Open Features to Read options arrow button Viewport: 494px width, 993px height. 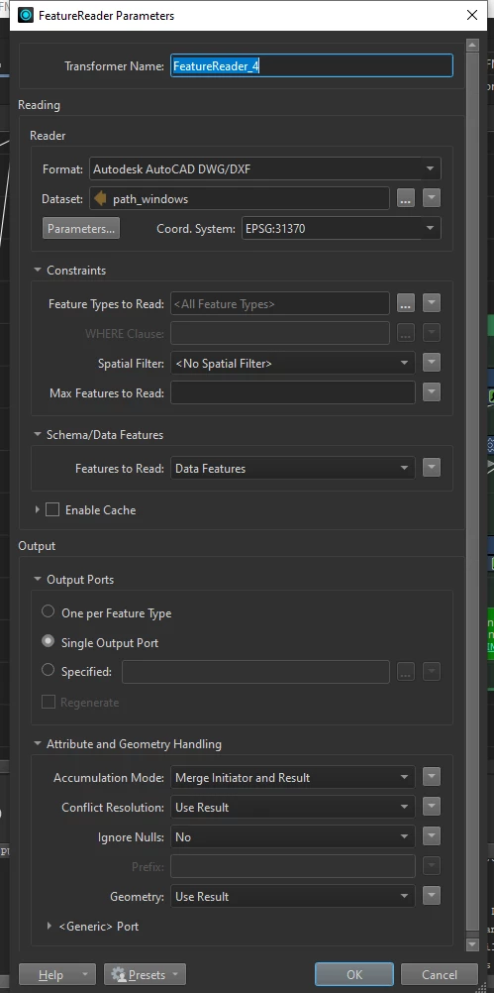[432, 468]
